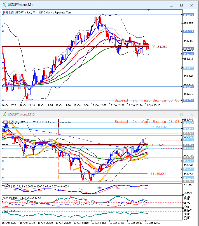Open Depth of Market icon in M10 chart
This screenshot has width=199, height=226.
(11, 122)
